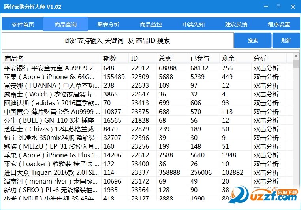Click the 总需 value 68888
Viewport: 301px width, 210px height.
pos(167,68)
